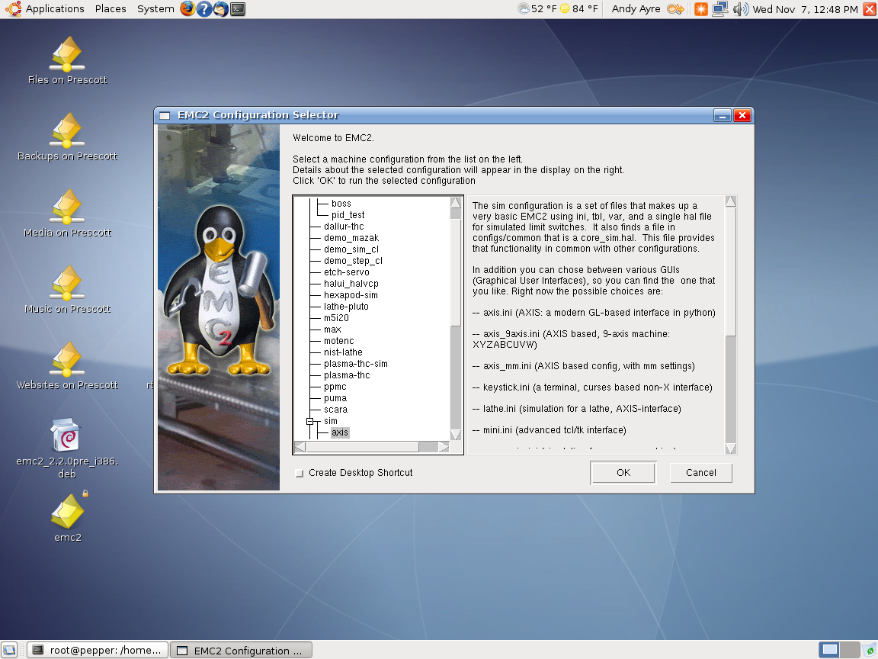Image resolution: width=878 pixels, height=659 pixels.
Task: Enable Create Desktop Shortcut checkbox
Action: click(300, 474)
